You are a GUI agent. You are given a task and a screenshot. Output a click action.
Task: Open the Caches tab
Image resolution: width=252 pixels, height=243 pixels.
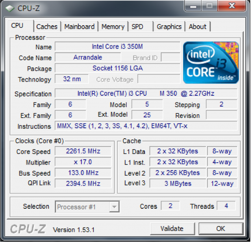47,27
